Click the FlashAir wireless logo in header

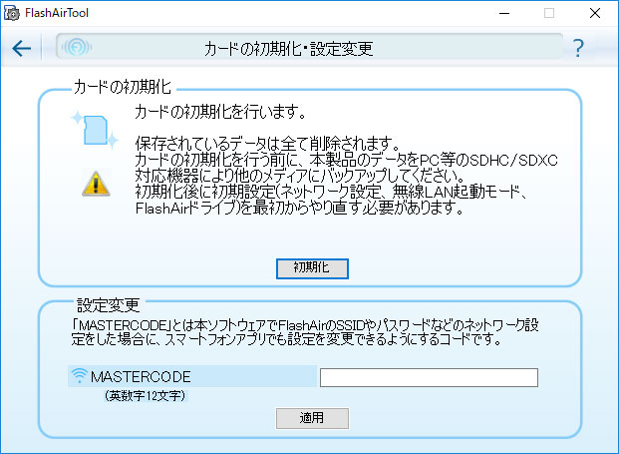coord(77,48)
